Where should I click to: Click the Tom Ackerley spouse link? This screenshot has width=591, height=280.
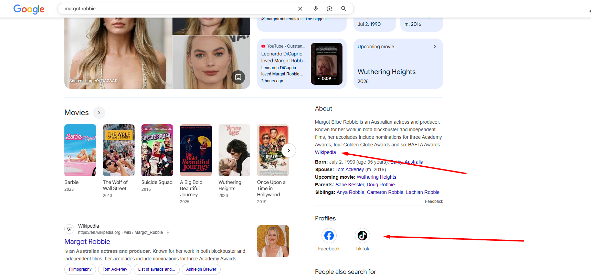coord(349,169)
